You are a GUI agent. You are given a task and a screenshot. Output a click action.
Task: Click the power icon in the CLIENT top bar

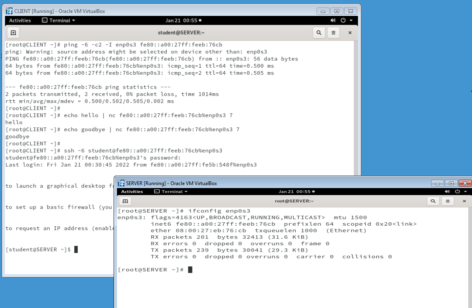343,20
